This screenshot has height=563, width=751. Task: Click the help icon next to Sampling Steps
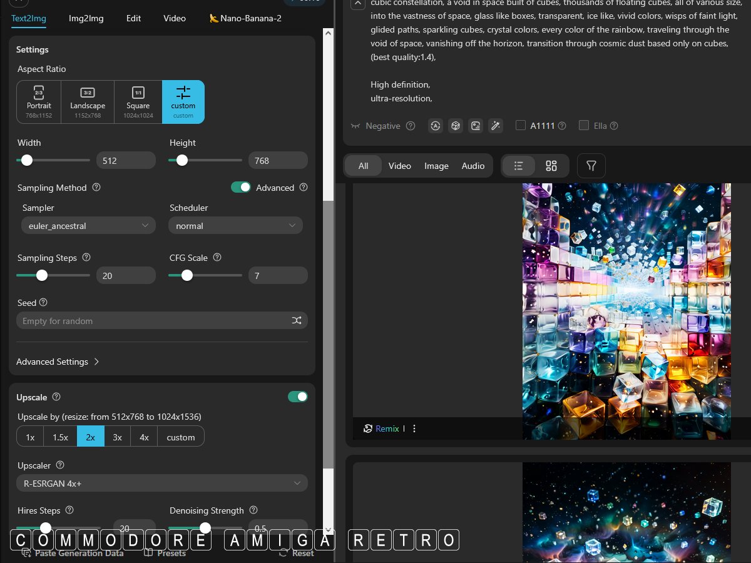click(86, 258)
